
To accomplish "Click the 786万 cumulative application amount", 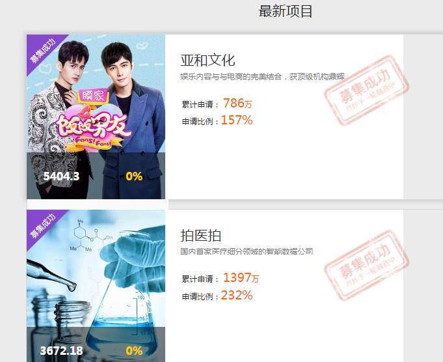I will (237, 103).
